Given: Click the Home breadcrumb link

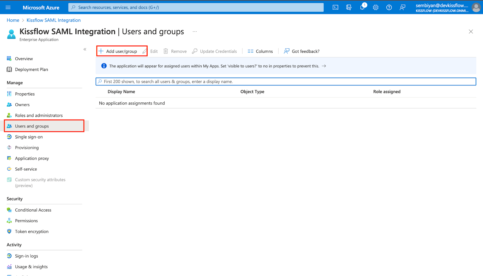Looking at the screenshot, I should point(13,20).
